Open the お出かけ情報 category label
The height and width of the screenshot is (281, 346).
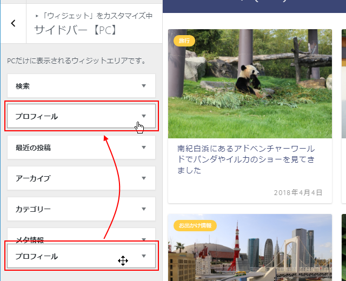tap(195, 226)
